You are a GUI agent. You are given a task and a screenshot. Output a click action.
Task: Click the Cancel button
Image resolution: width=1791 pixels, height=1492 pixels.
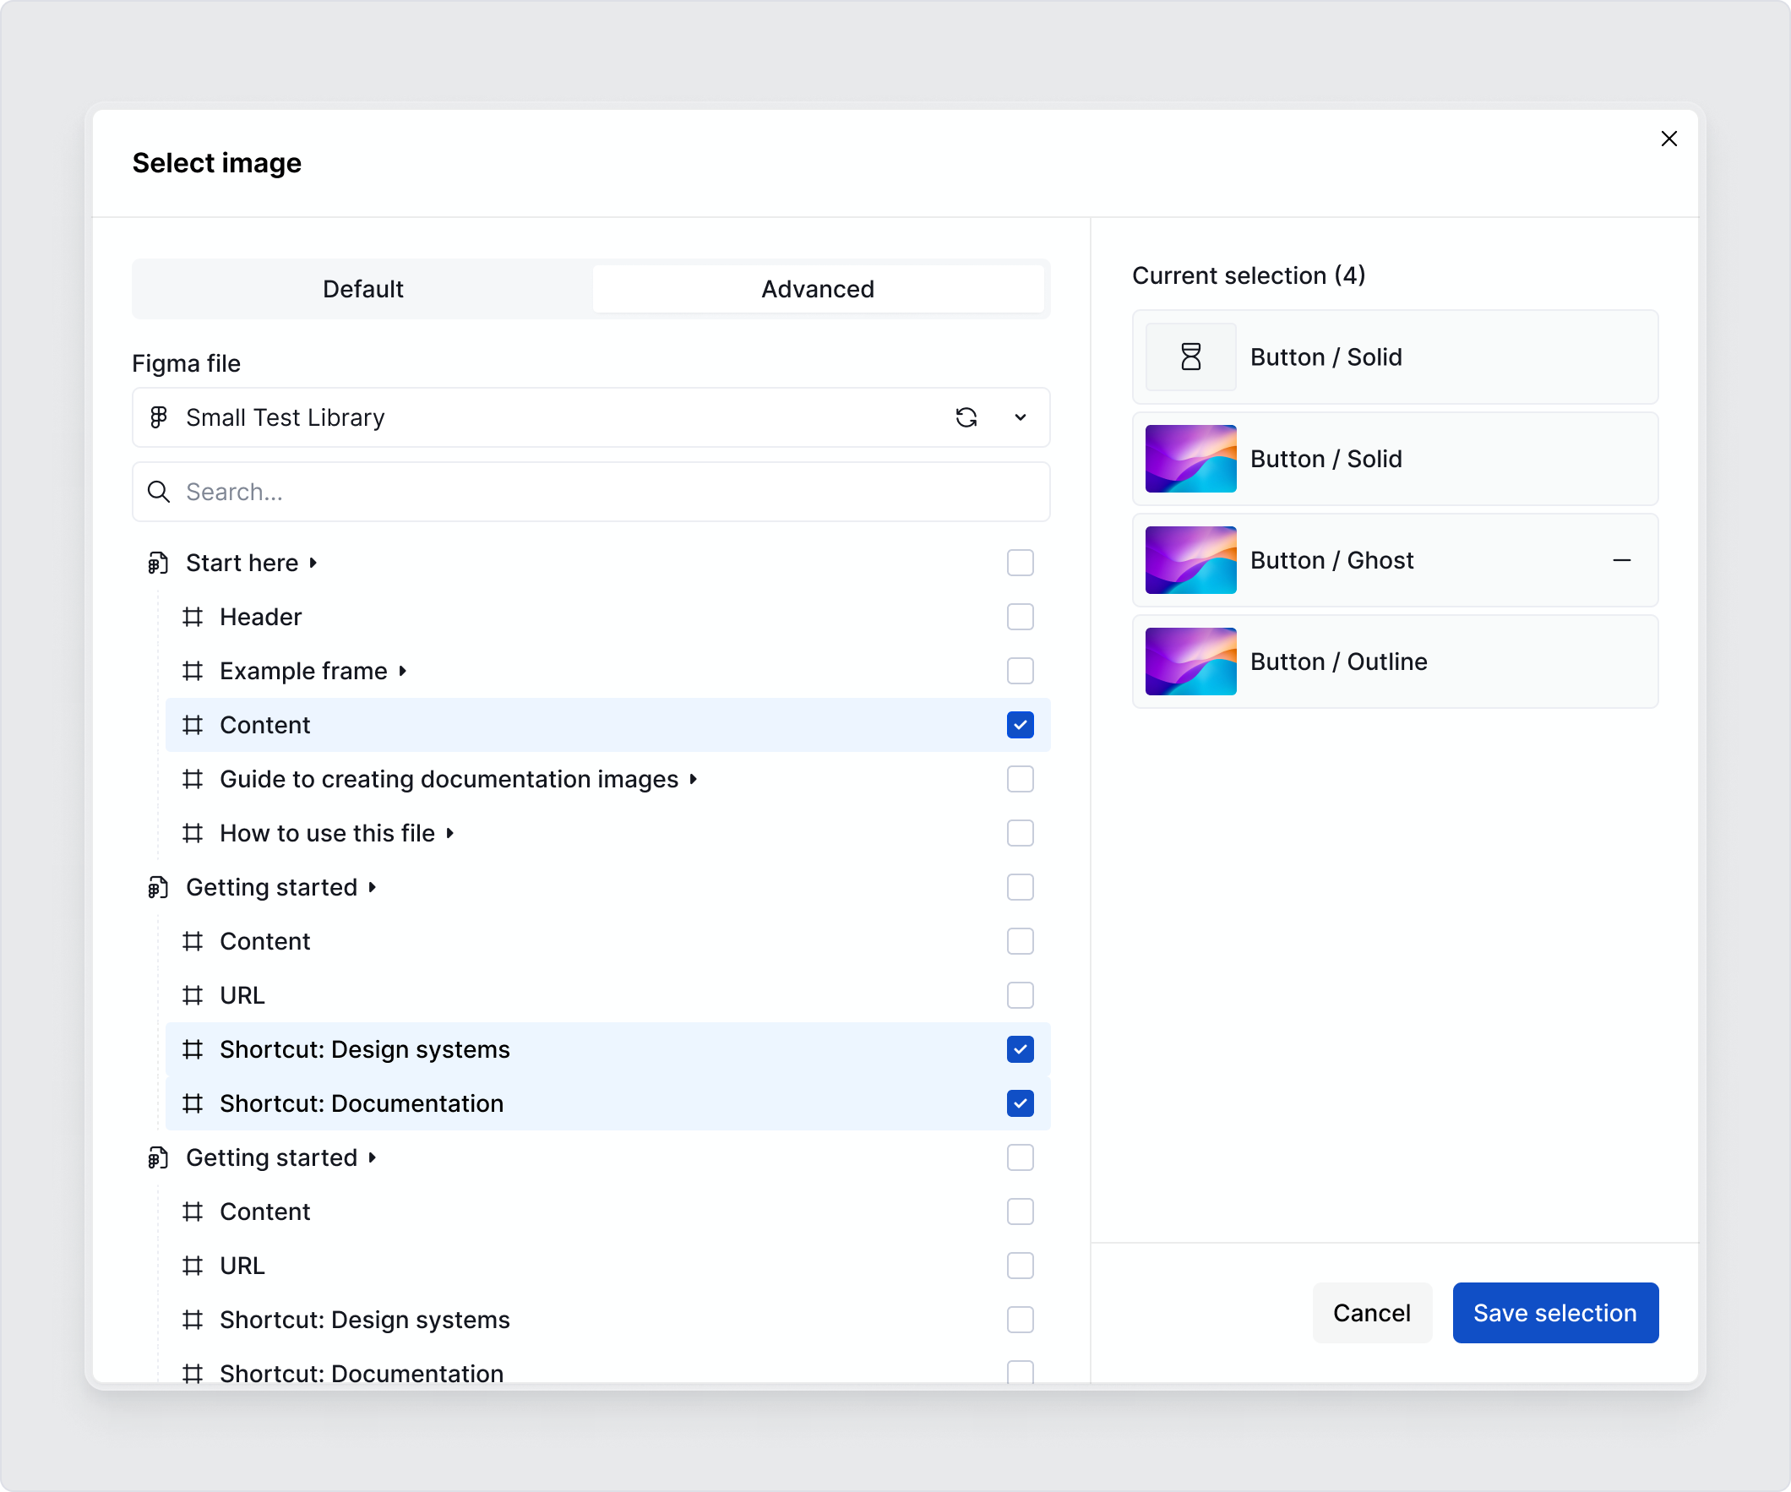1371,1313
